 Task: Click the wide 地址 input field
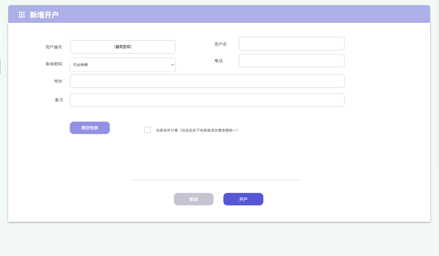[x=207, y=81]
